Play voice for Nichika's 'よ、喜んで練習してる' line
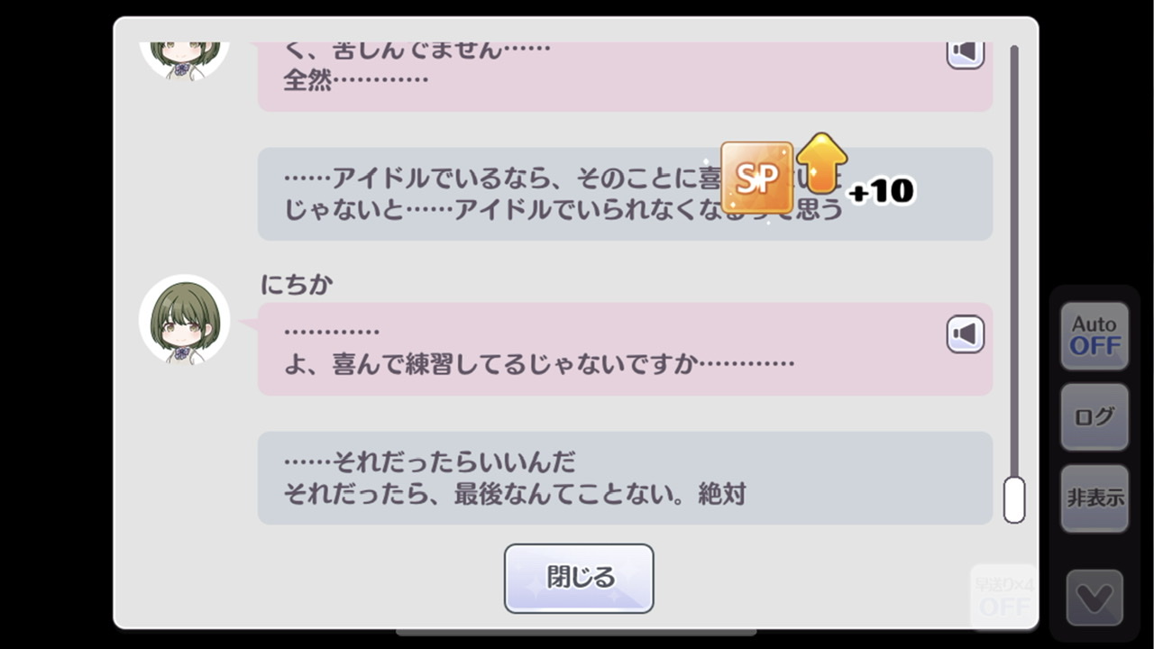 point(965,334)
